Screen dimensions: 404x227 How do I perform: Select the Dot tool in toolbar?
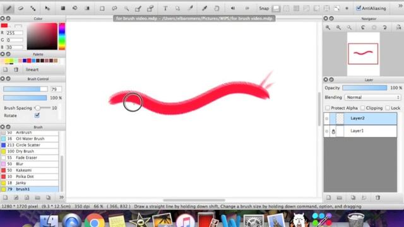[x=33, y=8]
